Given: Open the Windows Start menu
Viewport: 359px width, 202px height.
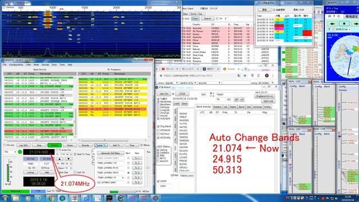Looking at the screenshot, I should [x=4, y=198].
